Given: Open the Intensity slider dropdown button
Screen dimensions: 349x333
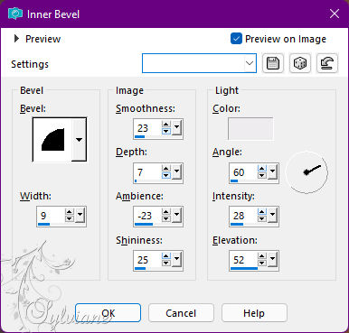Looking at the screenshot, I should (272, 215).
